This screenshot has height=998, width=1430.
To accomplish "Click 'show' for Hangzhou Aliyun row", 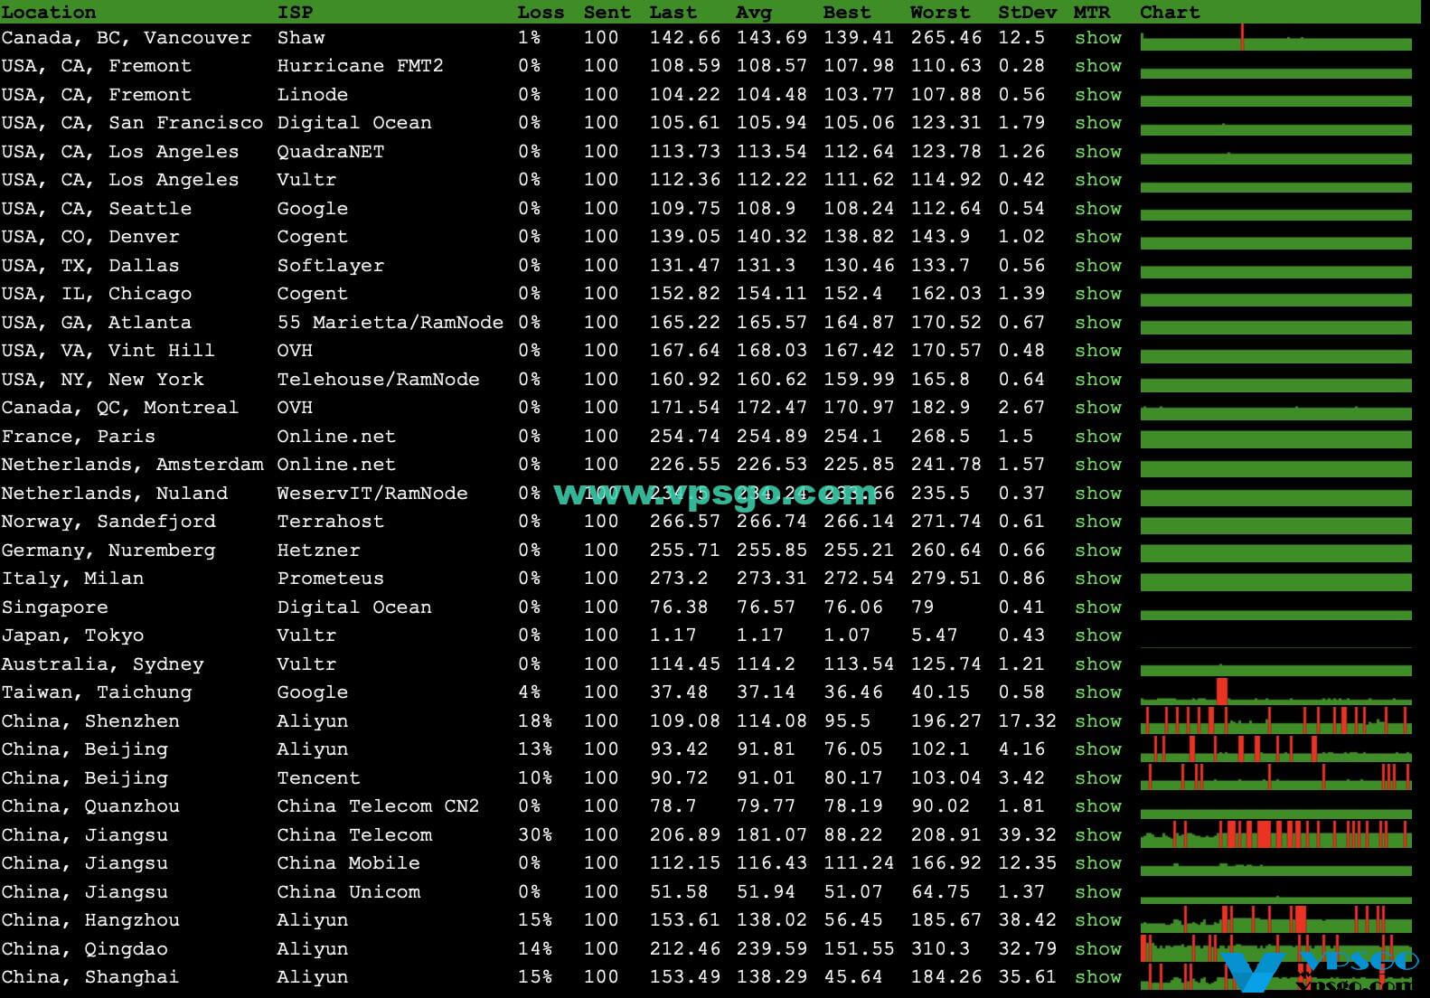I will click(x=1097, y=920).
